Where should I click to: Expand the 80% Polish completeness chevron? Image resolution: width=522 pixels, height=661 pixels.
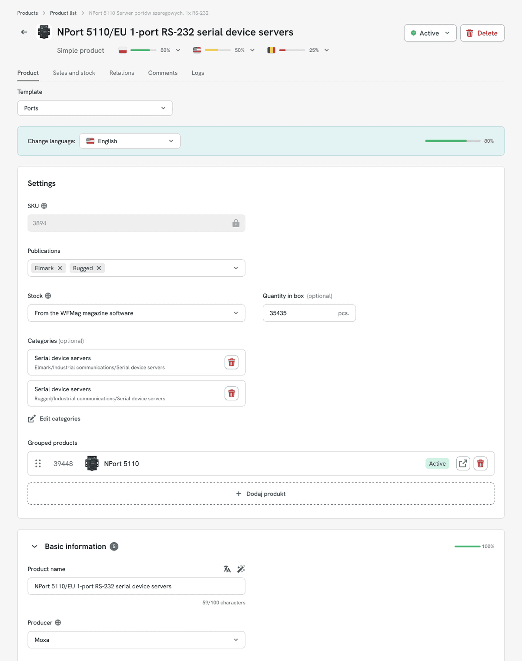tap(178, 50)
